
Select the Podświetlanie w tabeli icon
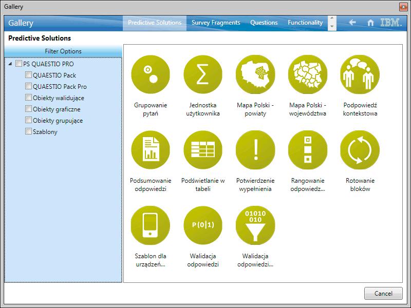click(x=203, y=150)
